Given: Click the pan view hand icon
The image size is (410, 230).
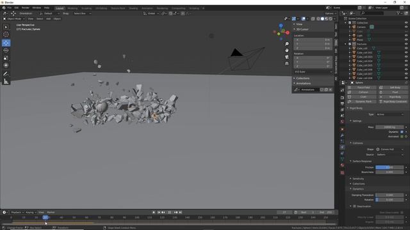Looking at the screenshot, I should click(x=286, y=50).
